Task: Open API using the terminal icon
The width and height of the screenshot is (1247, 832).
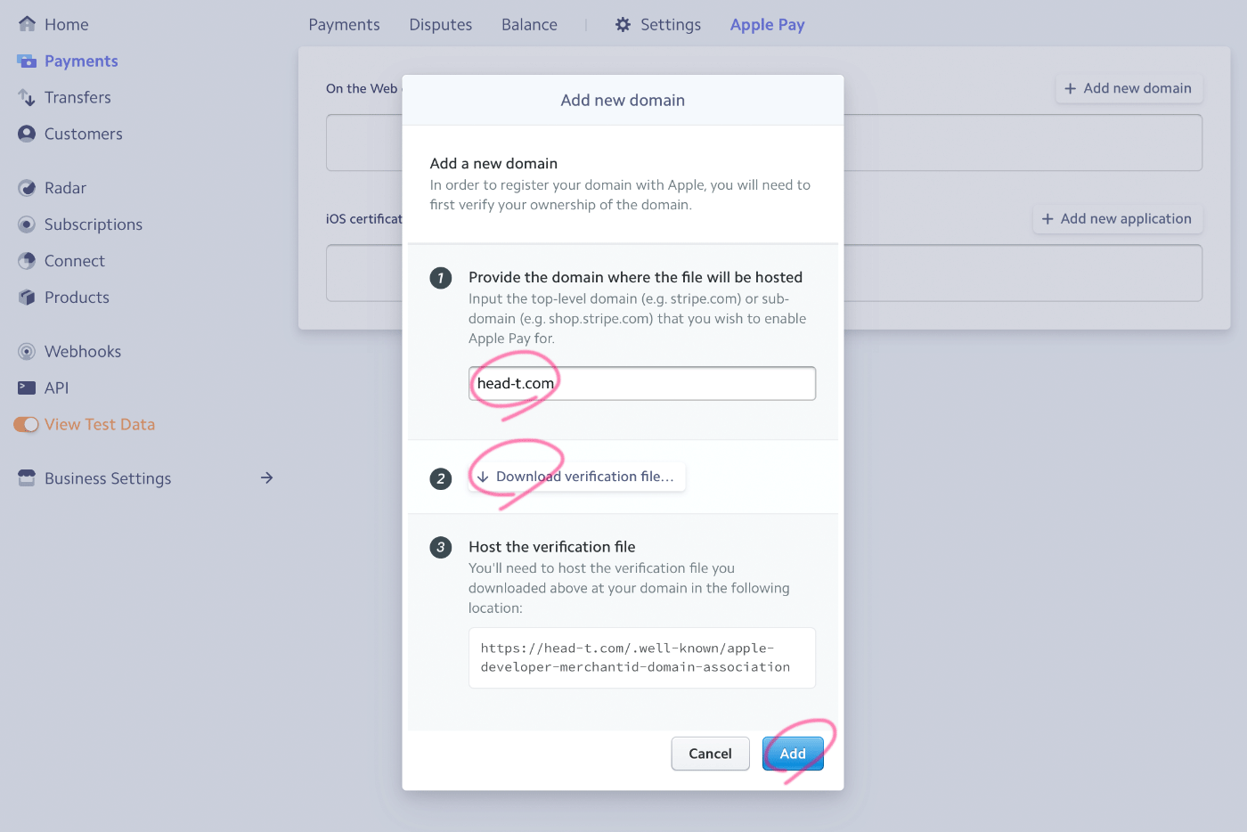Action: coord(27,387)
